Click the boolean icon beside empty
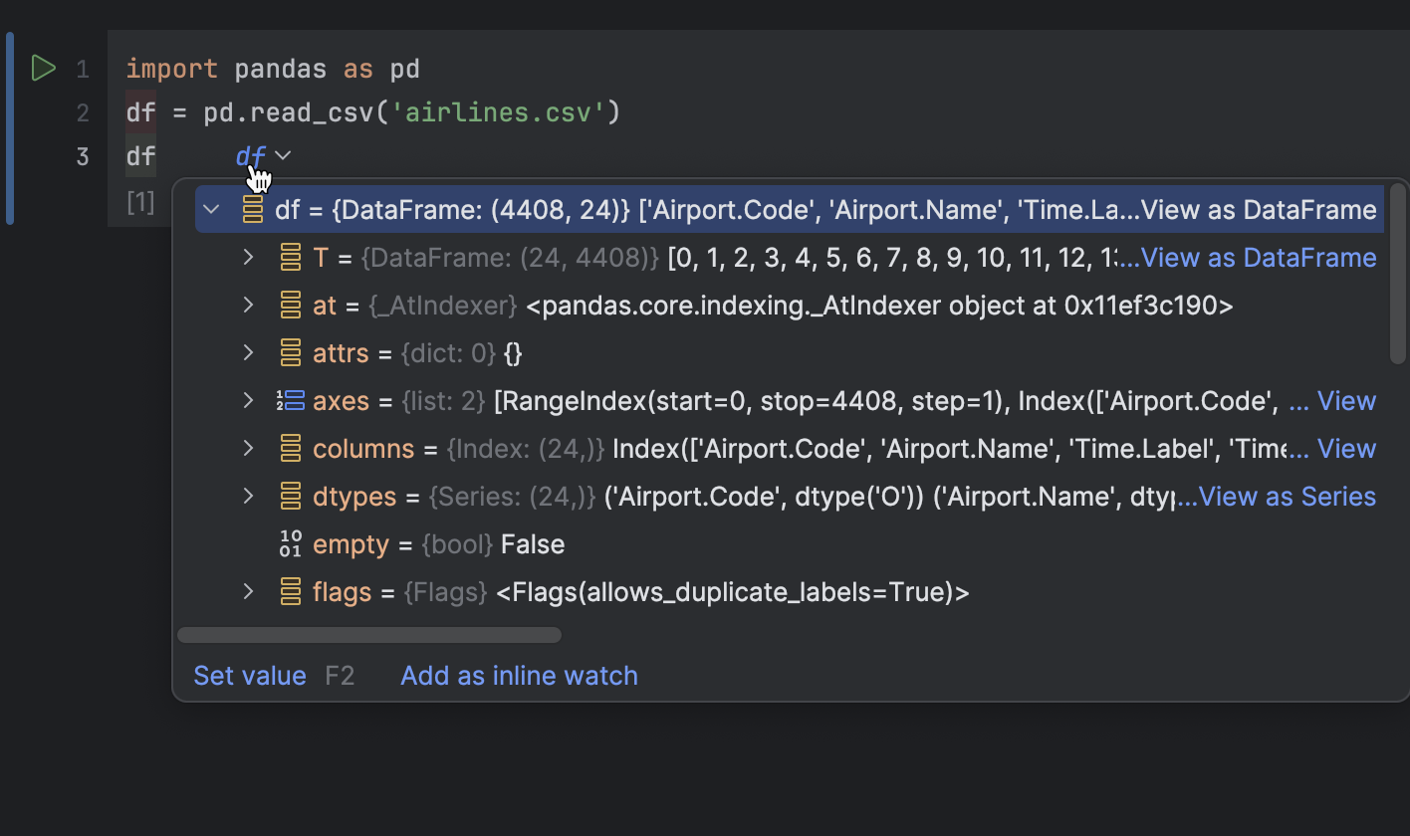 [x=290, y=543]
